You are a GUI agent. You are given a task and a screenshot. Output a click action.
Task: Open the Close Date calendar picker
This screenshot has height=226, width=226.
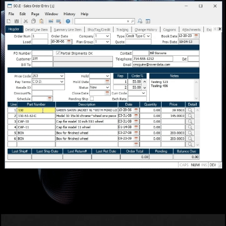point(107,93)
